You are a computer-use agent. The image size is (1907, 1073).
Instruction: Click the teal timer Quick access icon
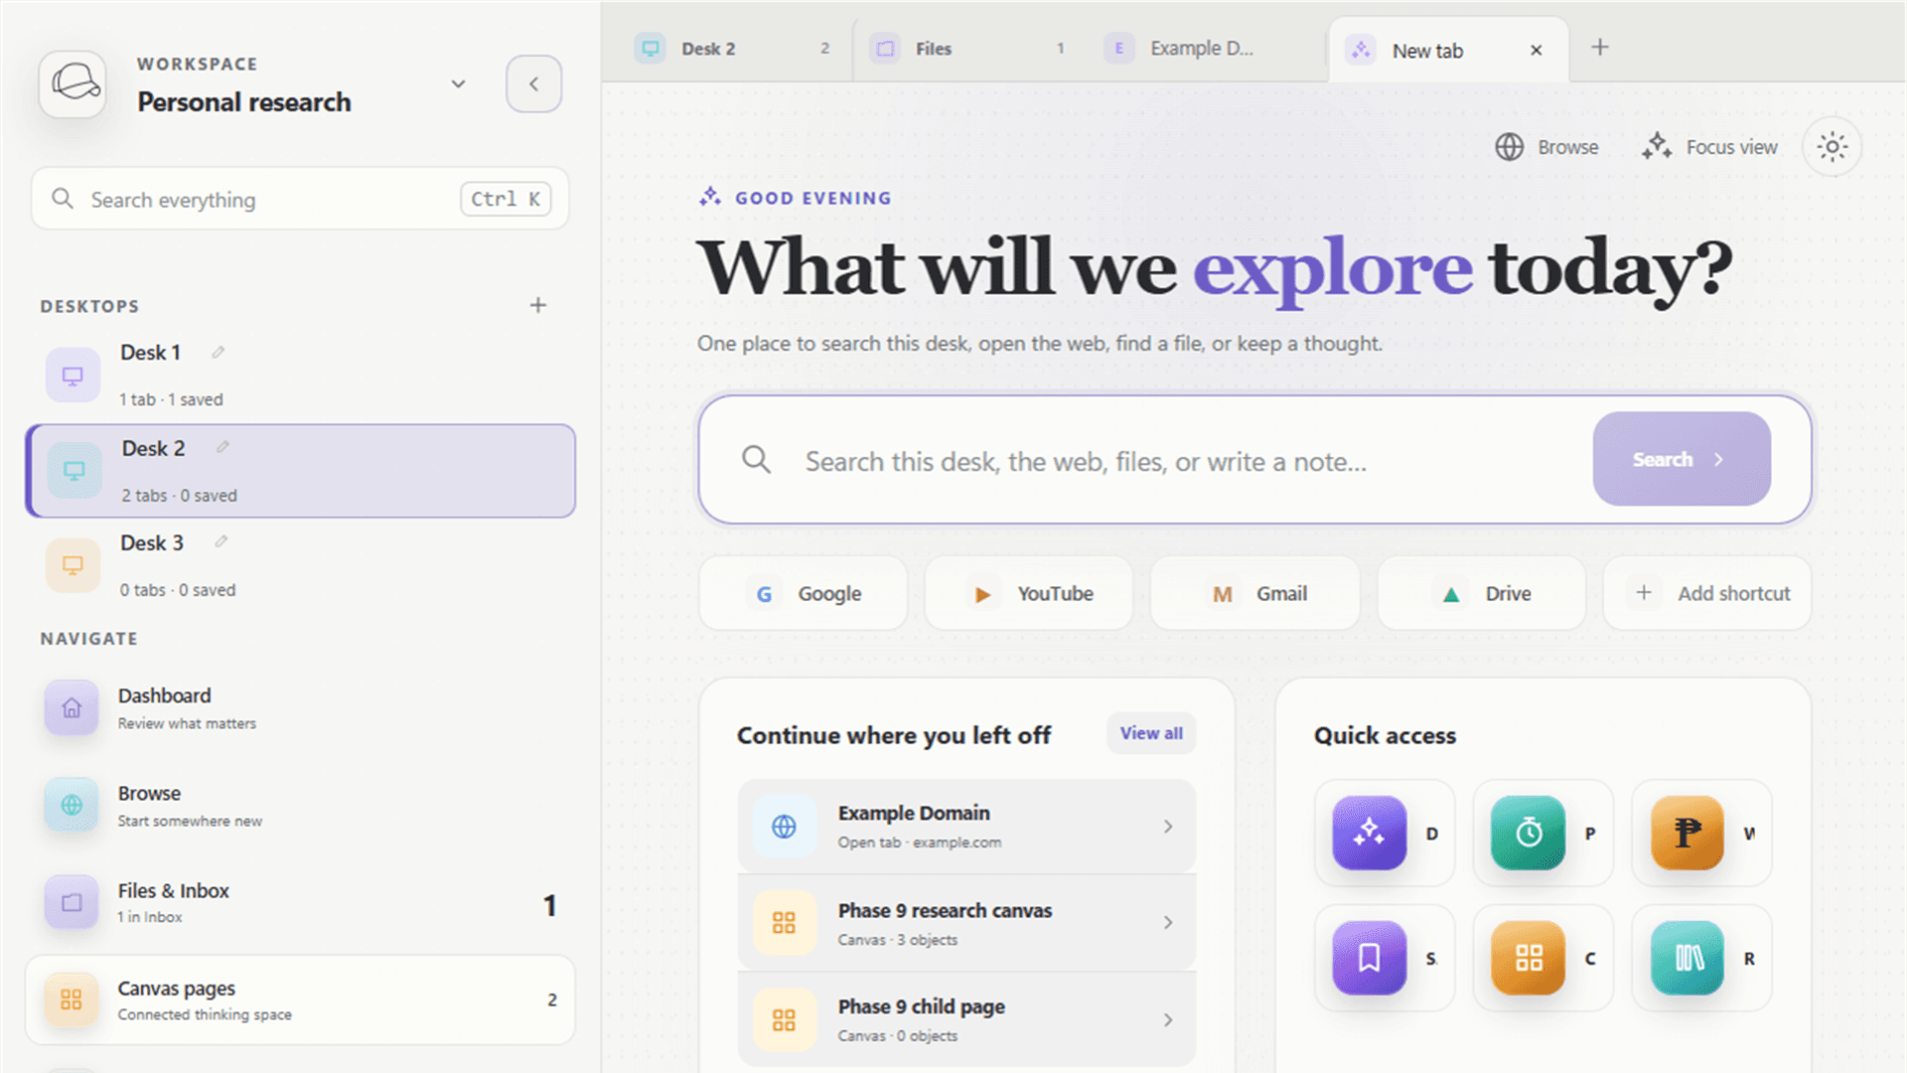pos(1528,833)
